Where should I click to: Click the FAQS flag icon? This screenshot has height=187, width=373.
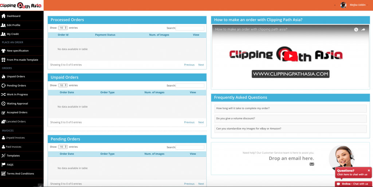tap(3, 165)
